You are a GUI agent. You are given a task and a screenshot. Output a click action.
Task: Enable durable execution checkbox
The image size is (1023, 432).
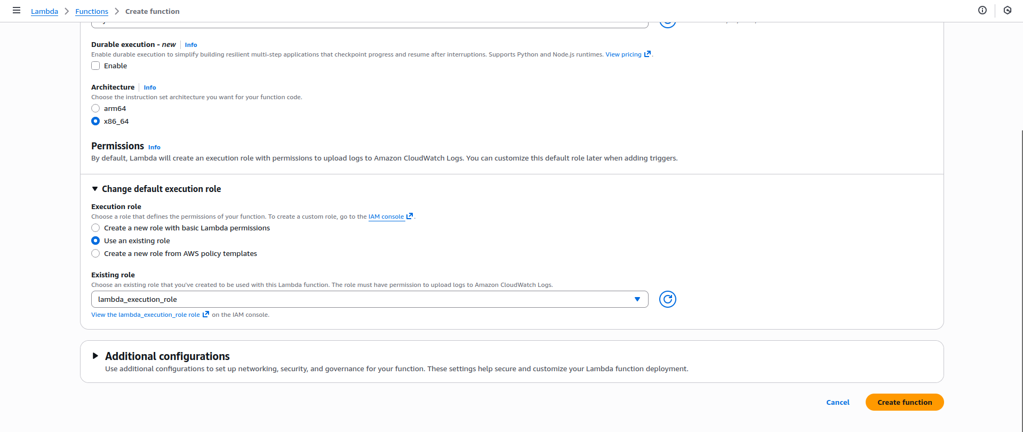[95, 66]
